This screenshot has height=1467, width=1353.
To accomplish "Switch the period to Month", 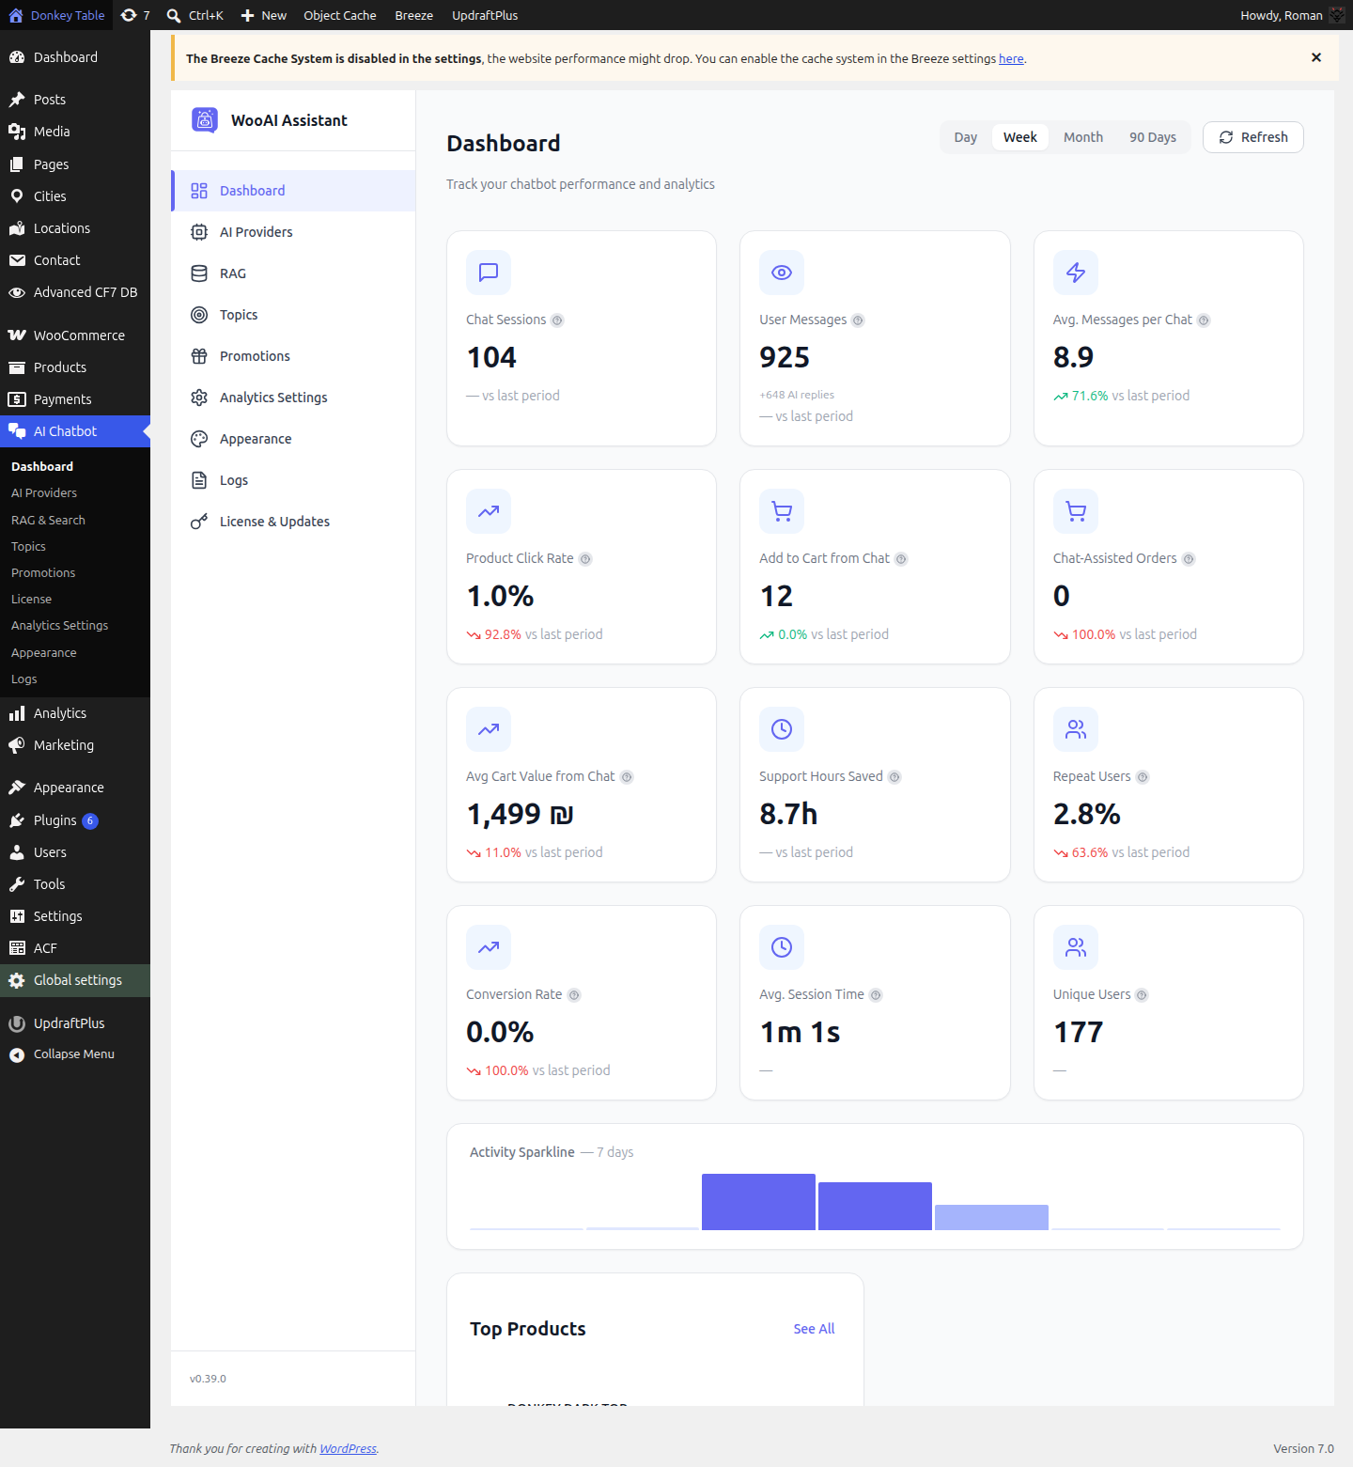I will [x=1083, y=137].
